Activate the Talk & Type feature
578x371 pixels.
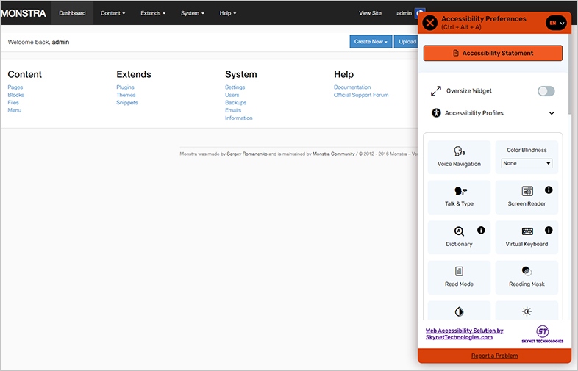click(459, 197)
